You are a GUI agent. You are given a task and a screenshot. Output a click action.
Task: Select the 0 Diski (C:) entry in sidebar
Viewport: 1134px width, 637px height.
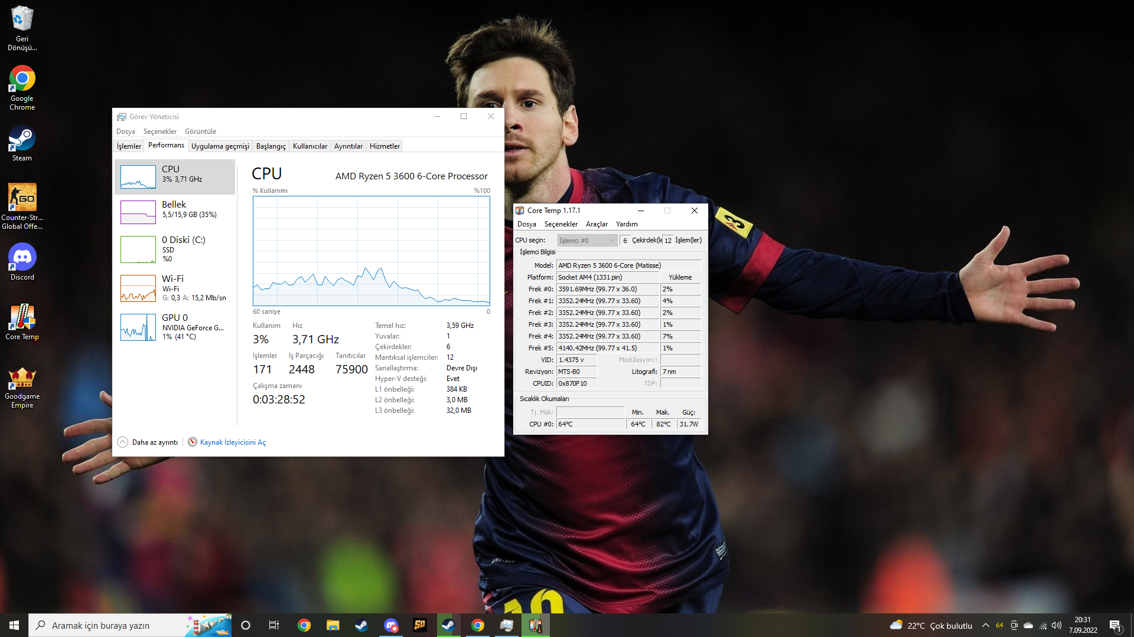(x=175, y=249)
